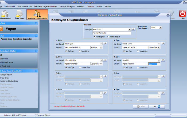This screenshot has width=187, height=118.
Task: Expand Başkan Ad Soyad combo box
Action: [x=129, y=29]
